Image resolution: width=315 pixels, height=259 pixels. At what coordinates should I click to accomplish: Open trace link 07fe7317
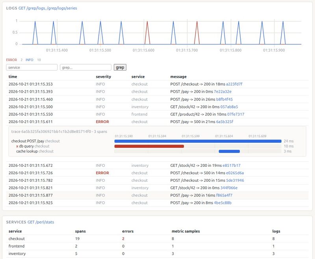(235, 114)
